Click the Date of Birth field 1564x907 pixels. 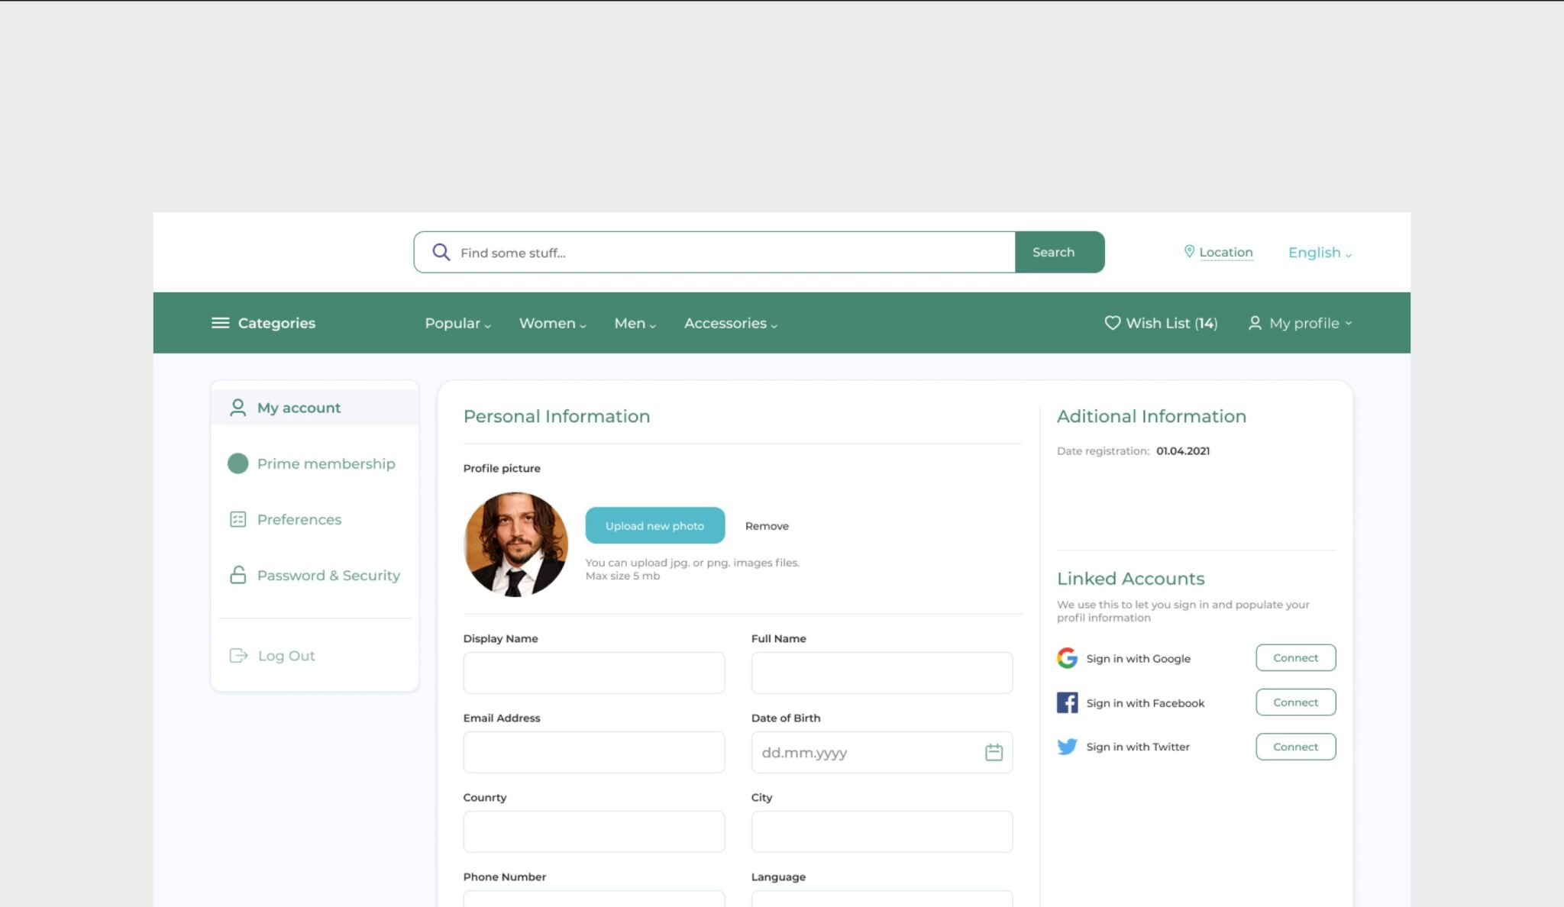tap(881, 752)
